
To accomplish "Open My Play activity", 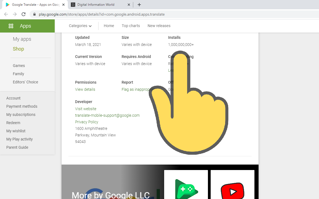I will 19,139.
